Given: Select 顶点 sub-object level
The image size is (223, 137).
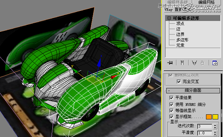Looking at the screenshot, I should (x=180, y=24).
